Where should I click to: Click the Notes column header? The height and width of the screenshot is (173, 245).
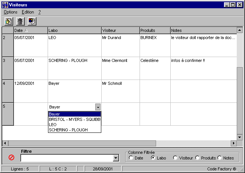click(204, 30)
